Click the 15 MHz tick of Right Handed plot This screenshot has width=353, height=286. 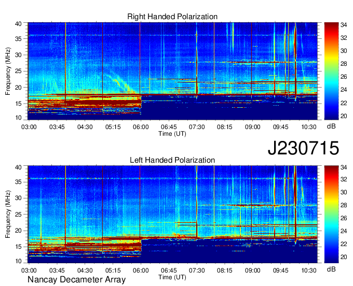point(18,104)
